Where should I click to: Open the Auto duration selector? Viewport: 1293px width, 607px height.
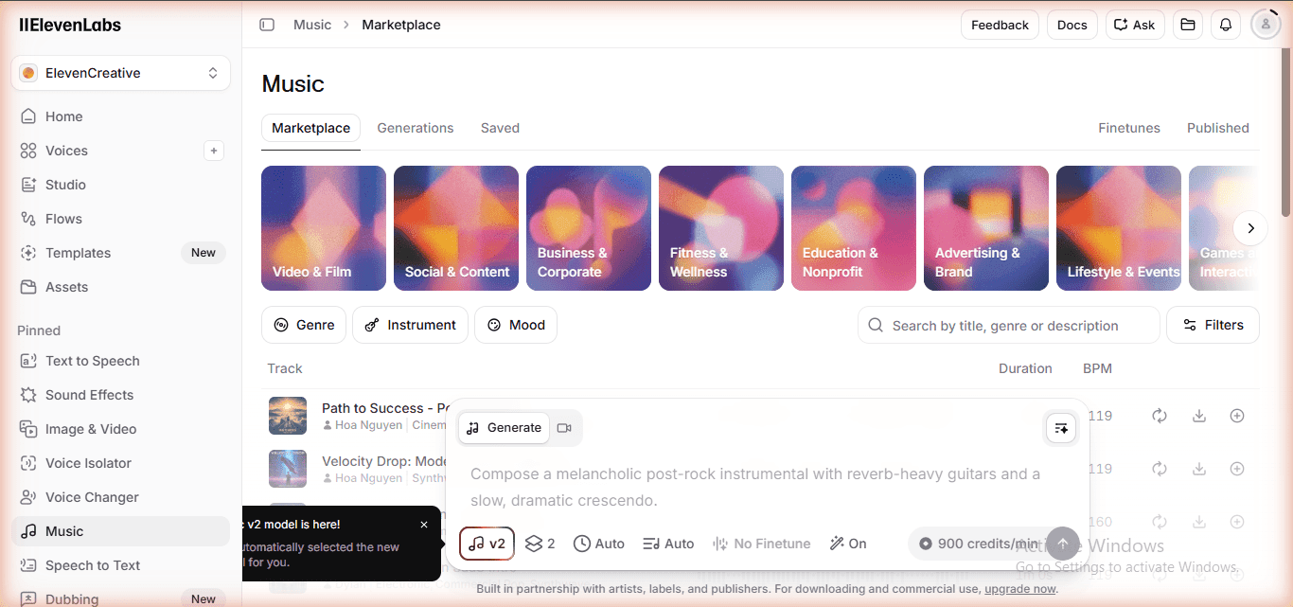(599, 544)
